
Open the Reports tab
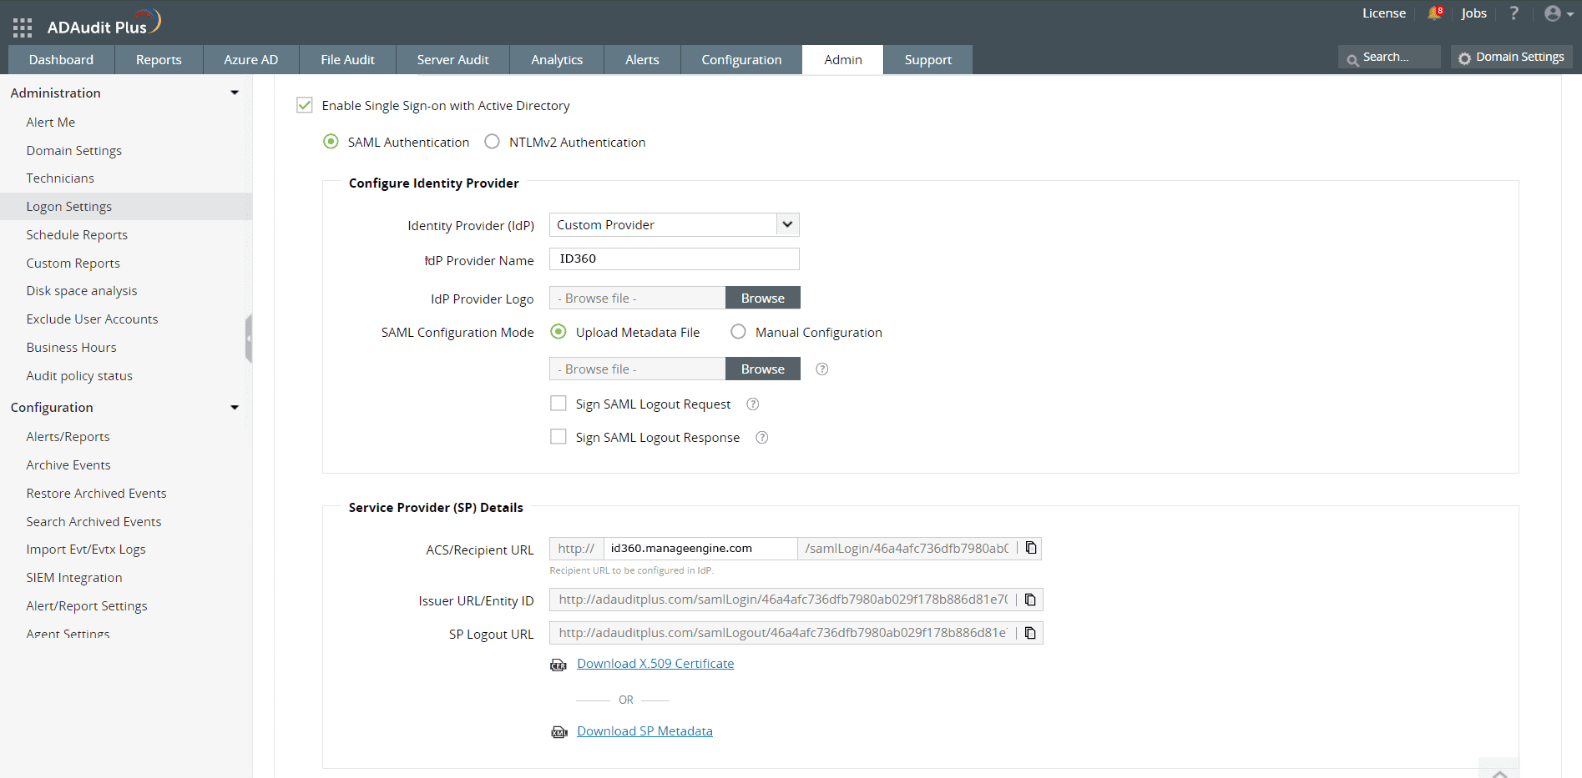pos(159,59)
